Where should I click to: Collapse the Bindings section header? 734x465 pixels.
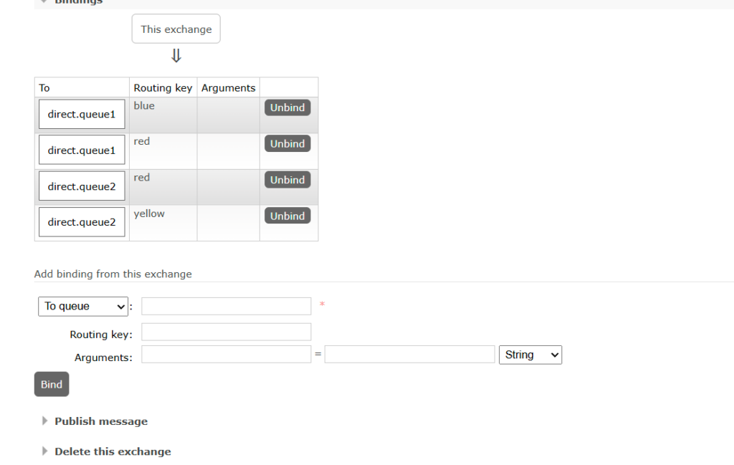[x=78, y=2]
